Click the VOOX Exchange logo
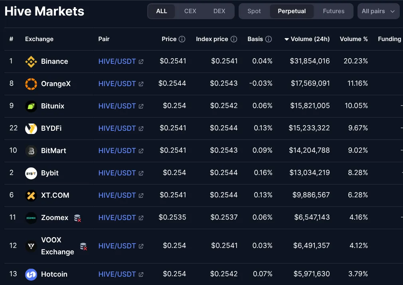Viewport: 403px width, 285px height. tap(31, 246)
